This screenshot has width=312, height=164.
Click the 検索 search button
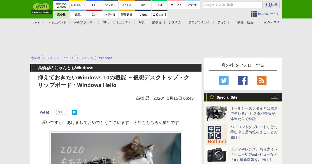[272, 5]
